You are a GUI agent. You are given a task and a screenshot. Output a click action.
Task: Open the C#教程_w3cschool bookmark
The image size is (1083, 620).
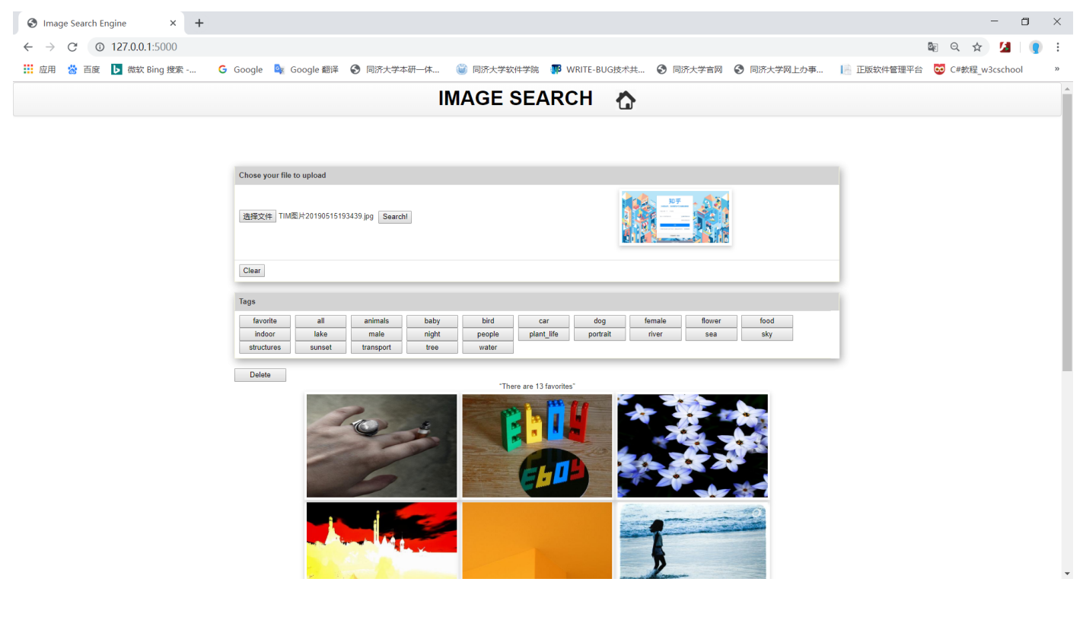[x=978, y=69]
